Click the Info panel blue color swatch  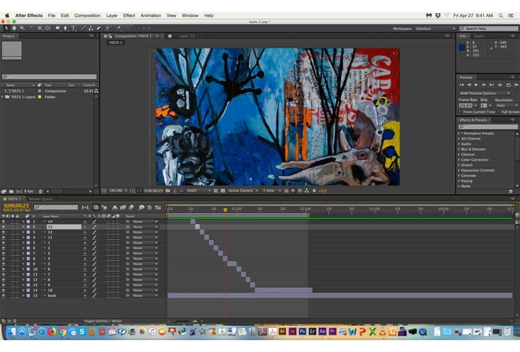pyautogui.click(x=461, y=47)
